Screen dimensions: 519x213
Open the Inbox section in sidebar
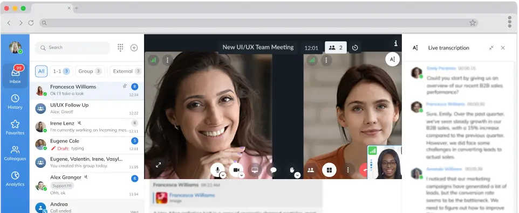coord(15,76)
